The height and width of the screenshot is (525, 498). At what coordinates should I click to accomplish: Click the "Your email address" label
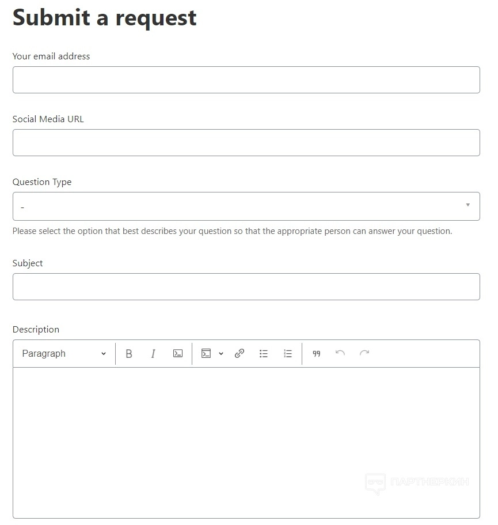pyautogui.click(x=51, y=56)
